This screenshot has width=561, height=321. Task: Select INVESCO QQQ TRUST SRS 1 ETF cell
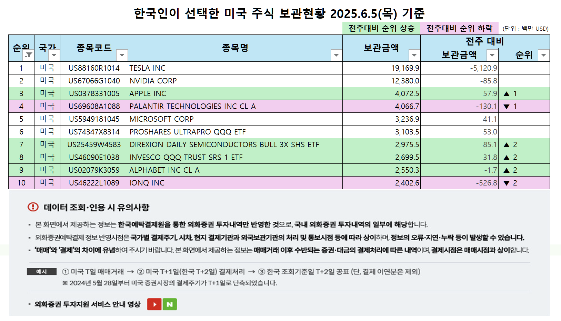(x=235, y=157)
